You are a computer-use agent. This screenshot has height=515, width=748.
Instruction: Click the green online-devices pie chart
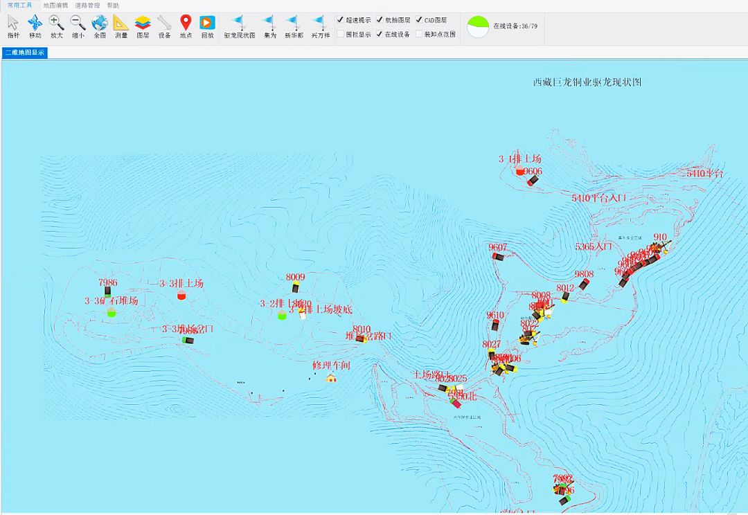(478, 27)
